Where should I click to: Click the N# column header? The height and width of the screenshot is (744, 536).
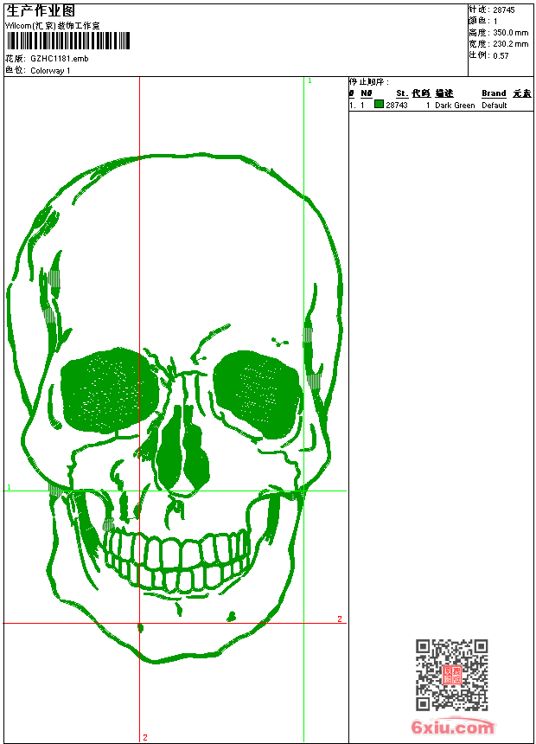click(367, 93)
